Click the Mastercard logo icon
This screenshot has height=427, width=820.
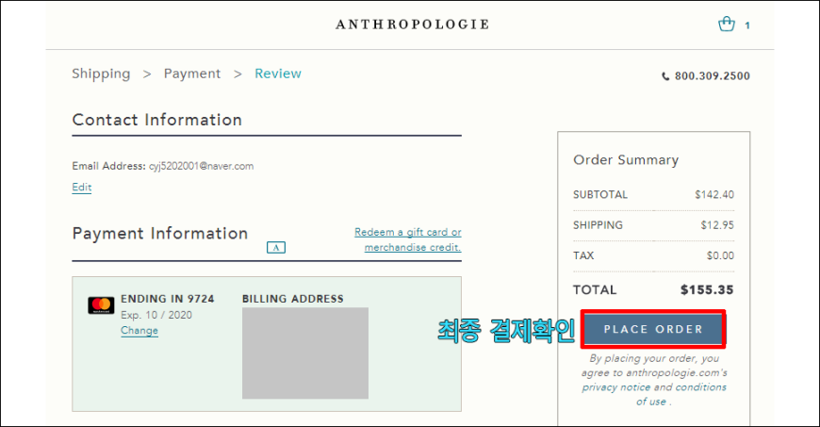[101, 305]
